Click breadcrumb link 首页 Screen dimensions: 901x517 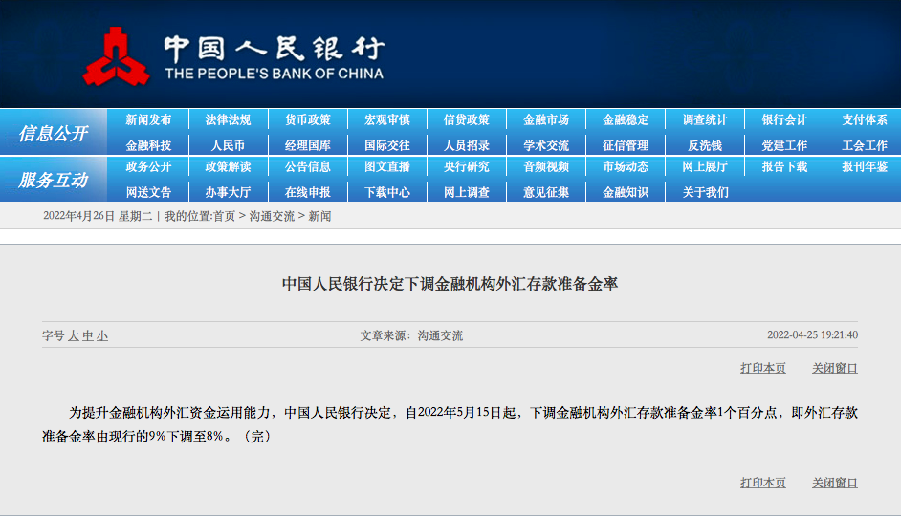pos(224,216)
